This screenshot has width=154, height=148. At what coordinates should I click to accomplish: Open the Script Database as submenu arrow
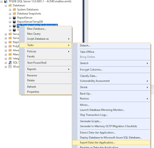pos(69,39)
